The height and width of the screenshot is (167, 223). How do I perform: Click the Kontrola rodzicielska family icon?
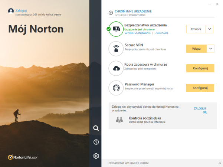119,119
